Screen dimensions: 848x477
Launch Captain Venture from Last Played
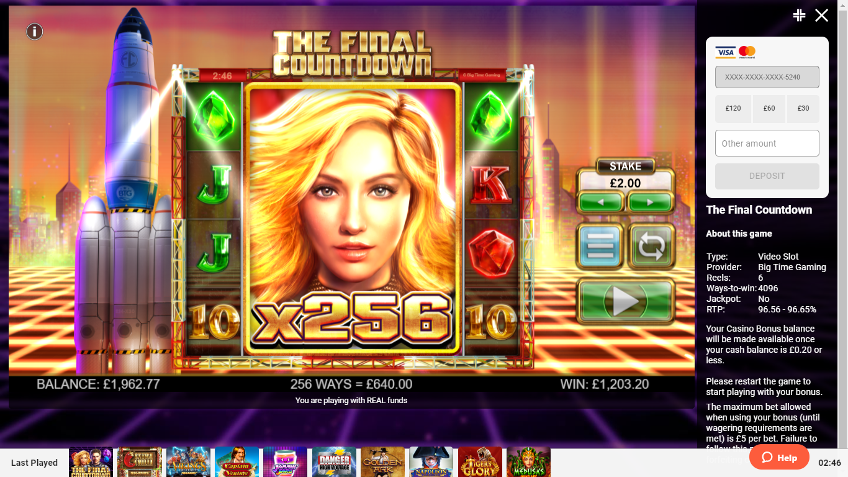coord(237,462)
